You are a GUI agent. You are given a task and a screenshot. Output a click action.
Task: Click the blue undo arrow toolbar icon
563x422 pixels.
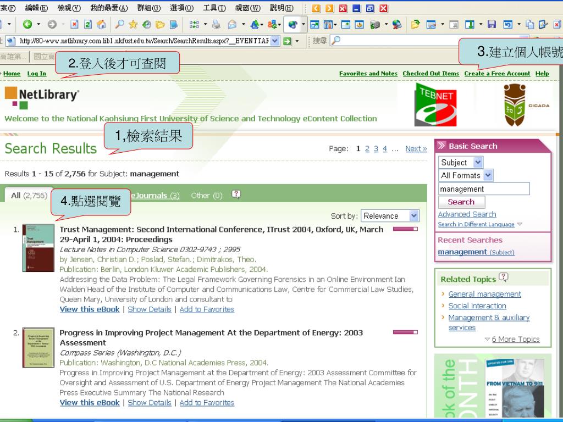(507, 24)
